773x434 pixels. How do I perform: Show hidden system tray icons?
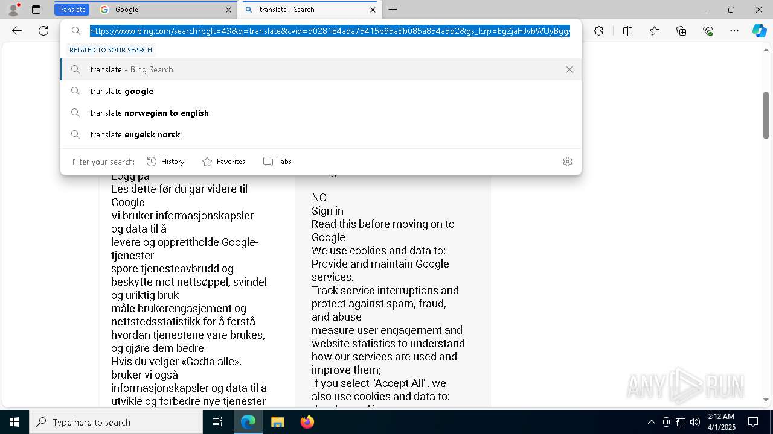[651, 422]
